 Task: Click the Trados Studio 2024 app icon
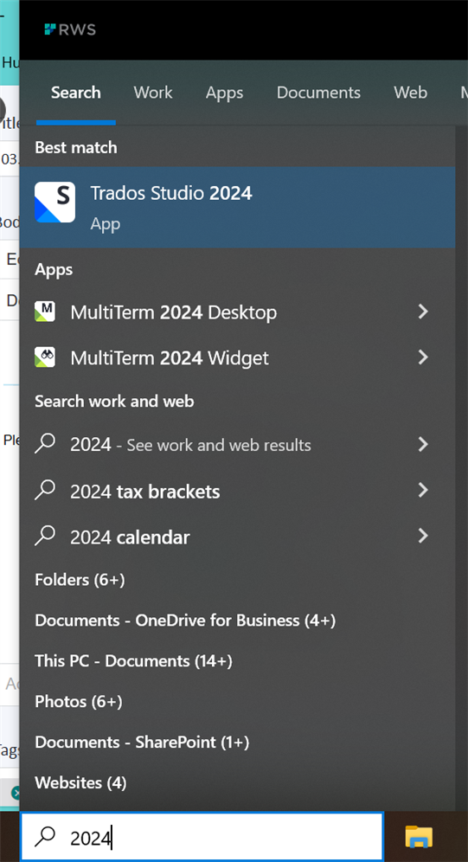[54, 203]
